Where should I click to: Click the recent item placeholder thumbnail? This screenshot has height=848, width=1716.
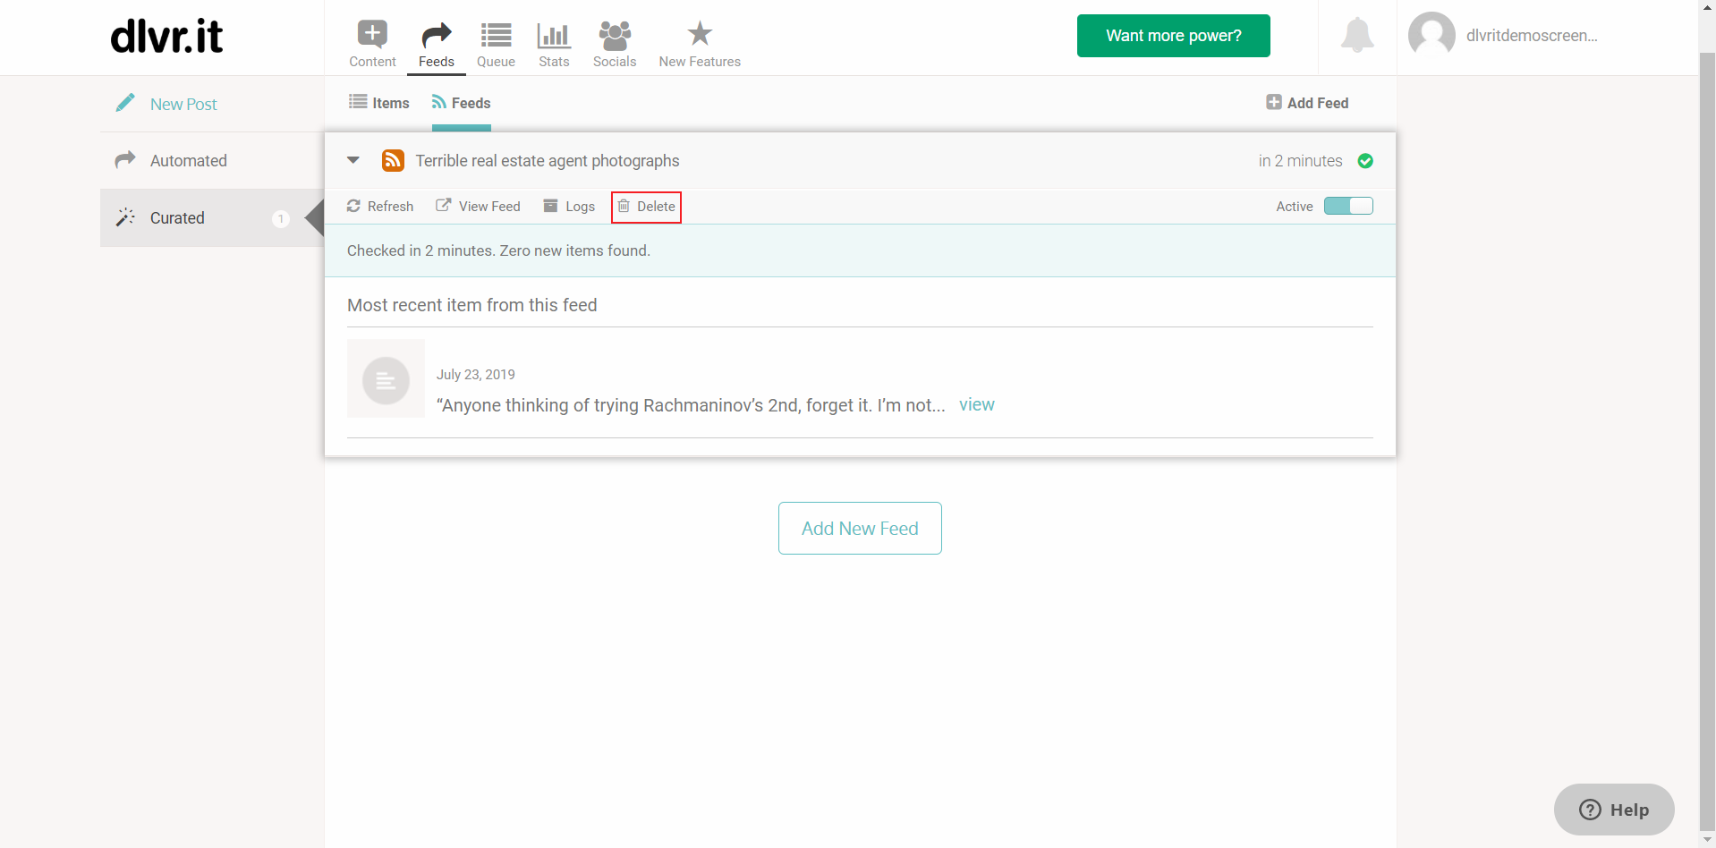click(x=386, y=378)
